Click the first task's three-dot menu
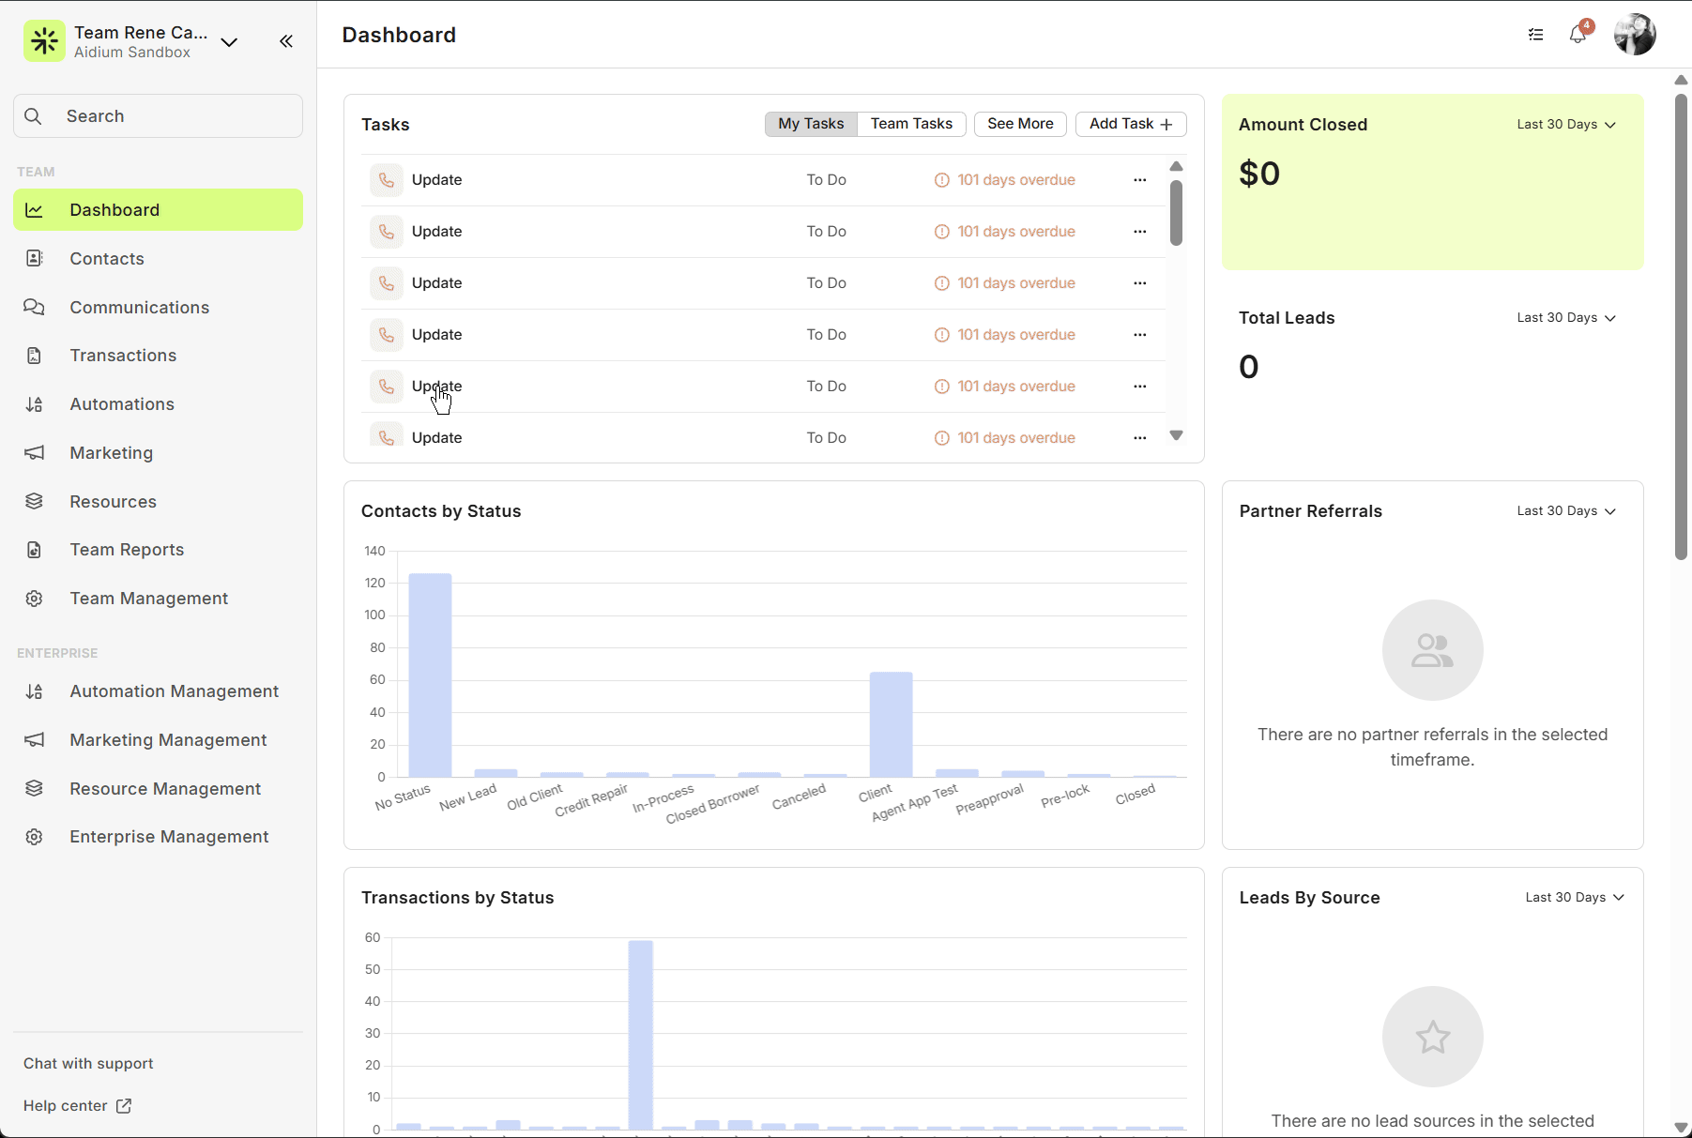The image size is (1692, 1138). 1139,180
